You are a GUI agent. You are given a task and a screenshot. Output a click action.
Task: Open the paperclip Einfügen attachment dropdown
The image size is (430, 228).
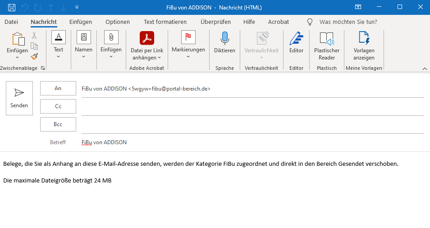(111, 45)
